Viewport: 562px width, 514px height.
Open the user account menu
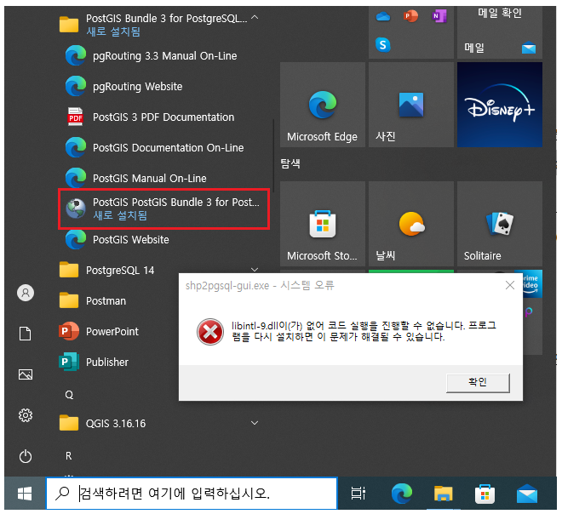coord(26,293)
